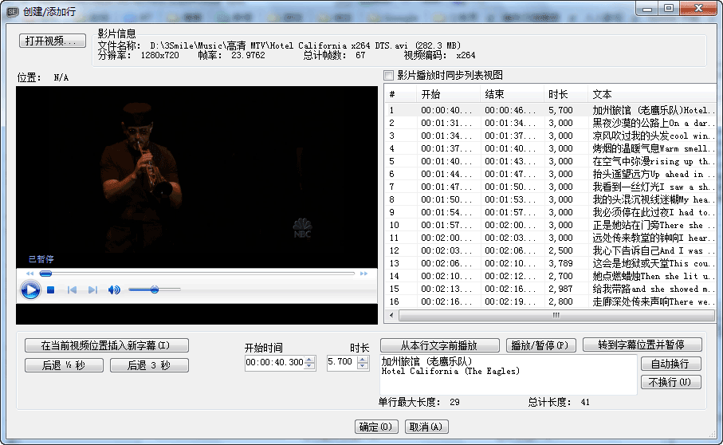Click 在当前视频位置插入新字幕 button
Image resolution: width=723 pixels, height=445 pixels.
107,345
